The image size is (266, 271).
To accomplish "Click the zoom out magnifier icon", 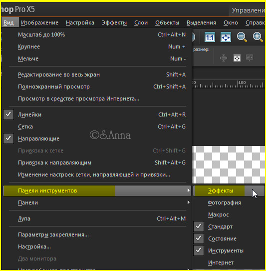I will (x=242, y=37).
